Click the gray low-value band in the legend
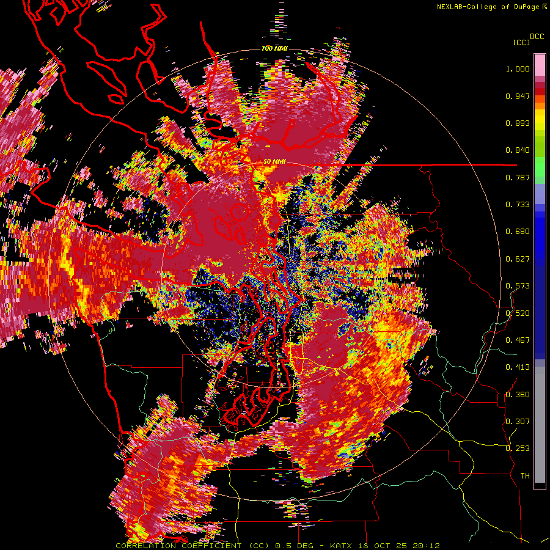The height and width of the screenshot is (550, 550). tap(540, 425)
